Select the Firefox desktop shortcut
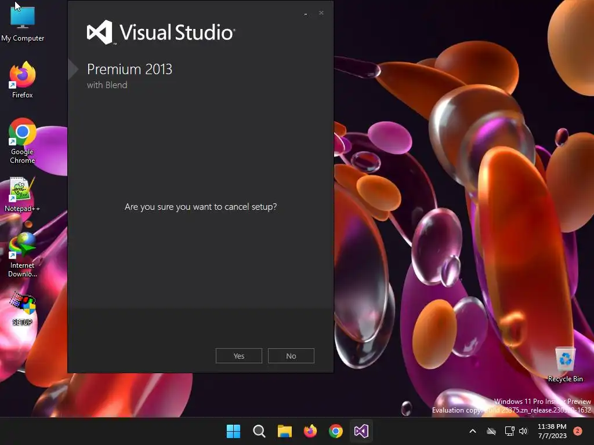 pos(23,80)
